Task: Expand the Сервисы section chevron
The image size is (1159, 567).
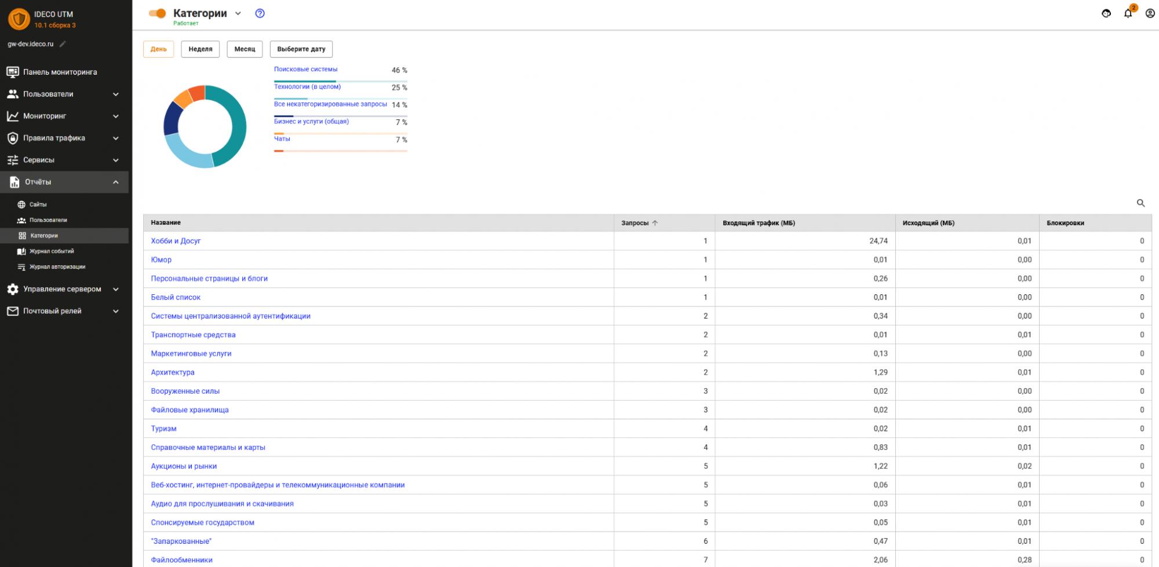Action: (116, 160)
